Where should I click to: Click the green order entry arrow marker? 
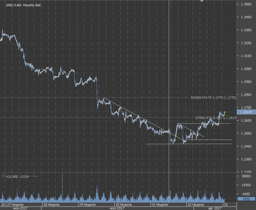pyautogui.click(x=224, y=113)
